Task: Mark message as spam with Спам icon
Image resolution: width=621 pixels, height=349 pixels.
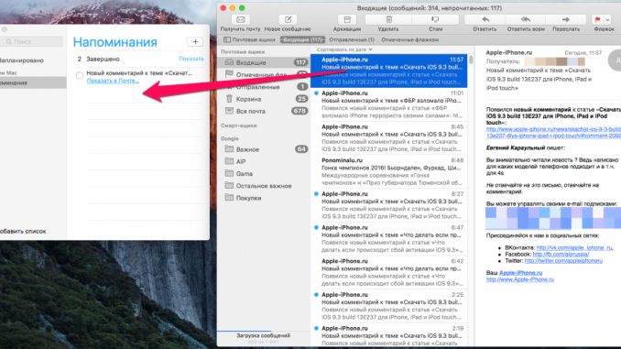Action: [x=435, y=19]
